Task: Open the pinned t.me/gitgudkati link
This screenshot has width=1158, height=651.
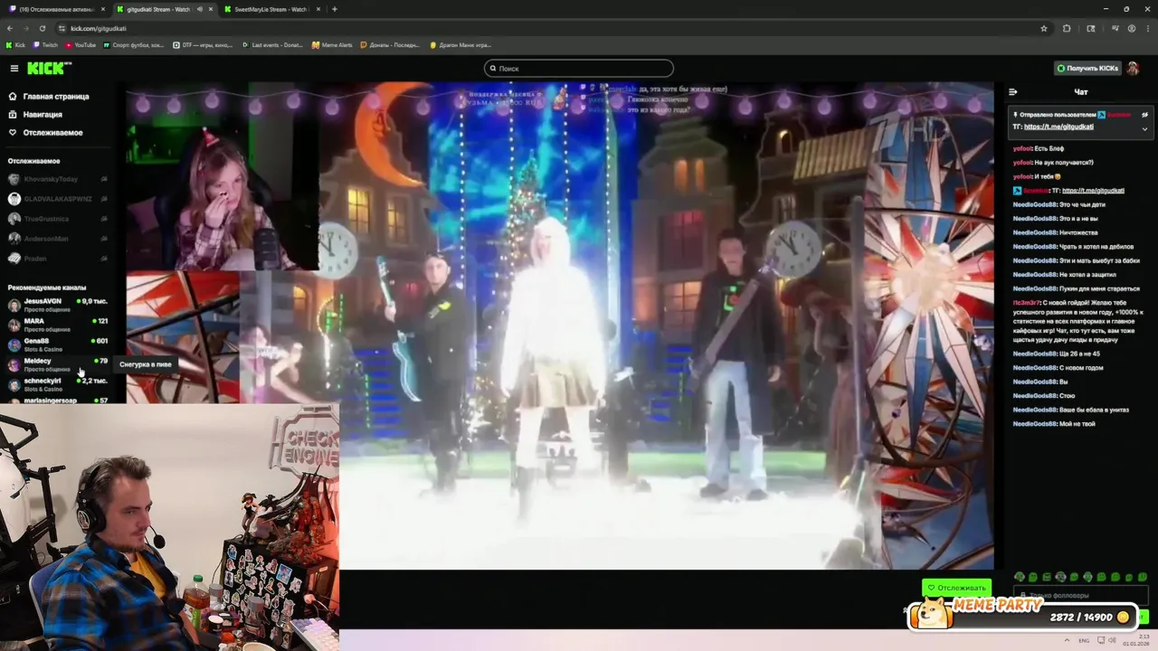Action: (x=1058, y=127)
